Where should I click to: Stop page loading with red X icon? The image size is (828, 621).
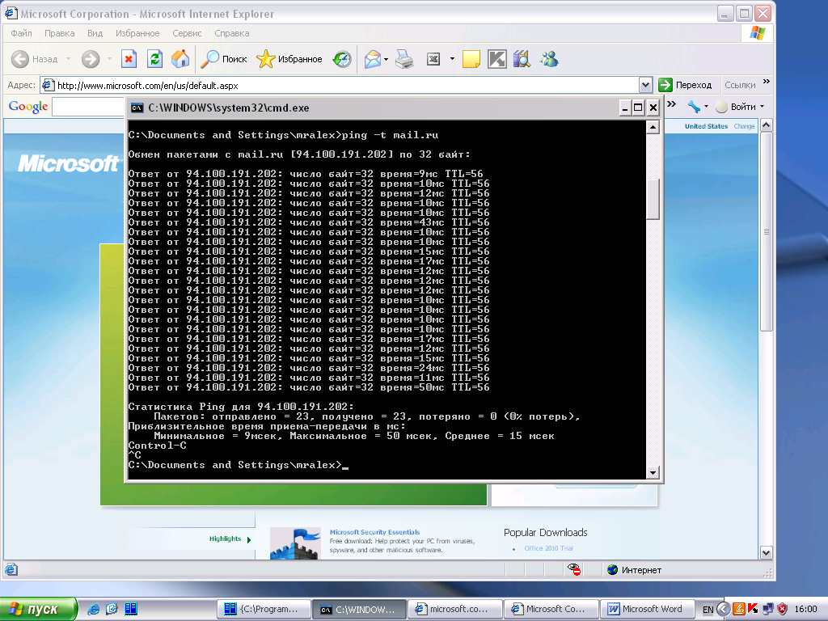pos(129,59)
